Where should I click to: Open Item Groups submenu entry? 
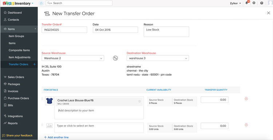16,36
